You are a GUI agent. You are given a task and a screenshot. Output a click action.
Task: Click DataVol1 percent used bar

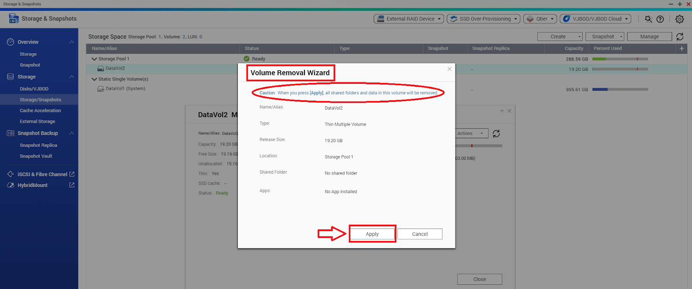(620, 89)
